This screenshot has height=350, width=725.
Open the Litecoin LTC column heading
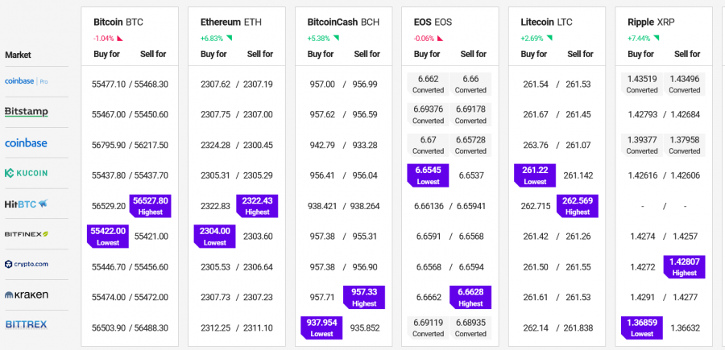[x=546, y=23]
